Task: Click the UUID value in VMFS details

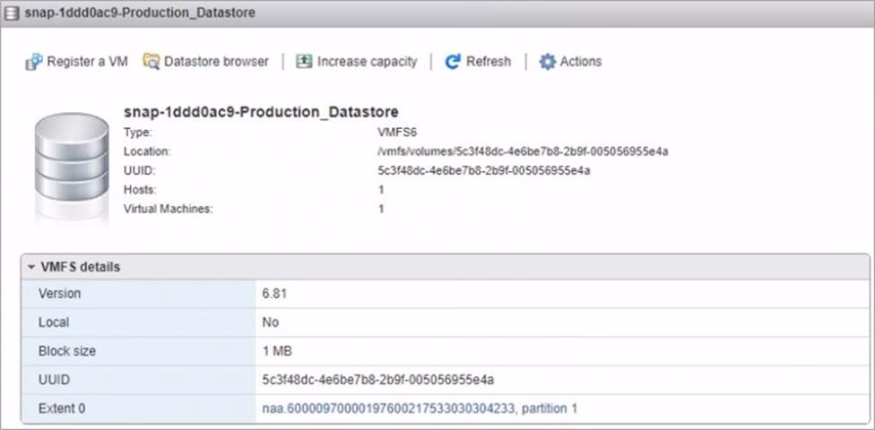Action: pyautogui.click(x=378, y=379)
